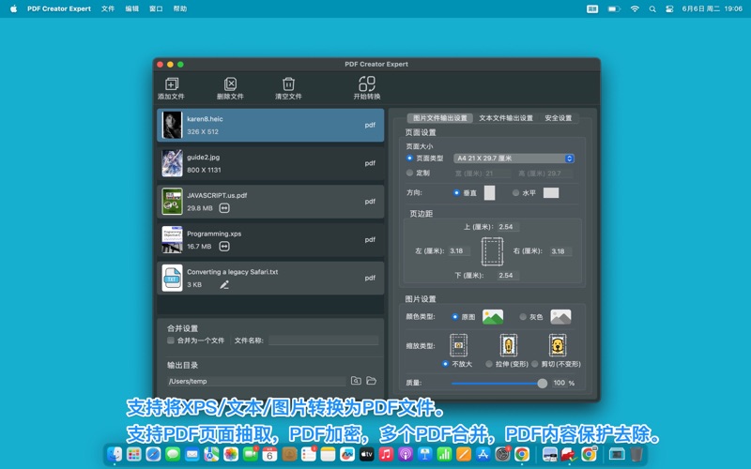Viewport: 751px width, 469px height.
Task: Open Finder from the Dock
Action: tap(115, 454)
